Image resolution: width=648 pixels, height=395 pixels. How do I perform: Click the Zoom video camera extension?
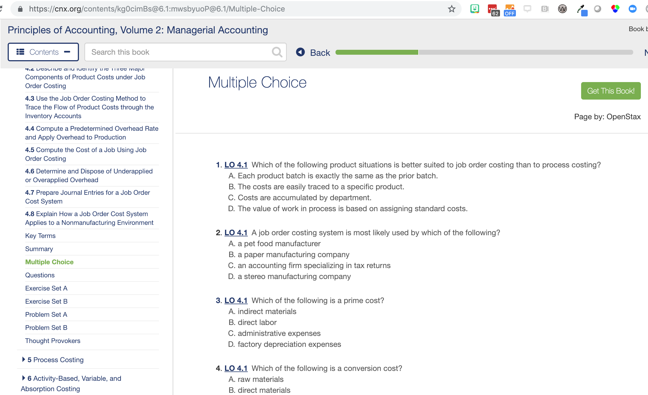point(632,9)
